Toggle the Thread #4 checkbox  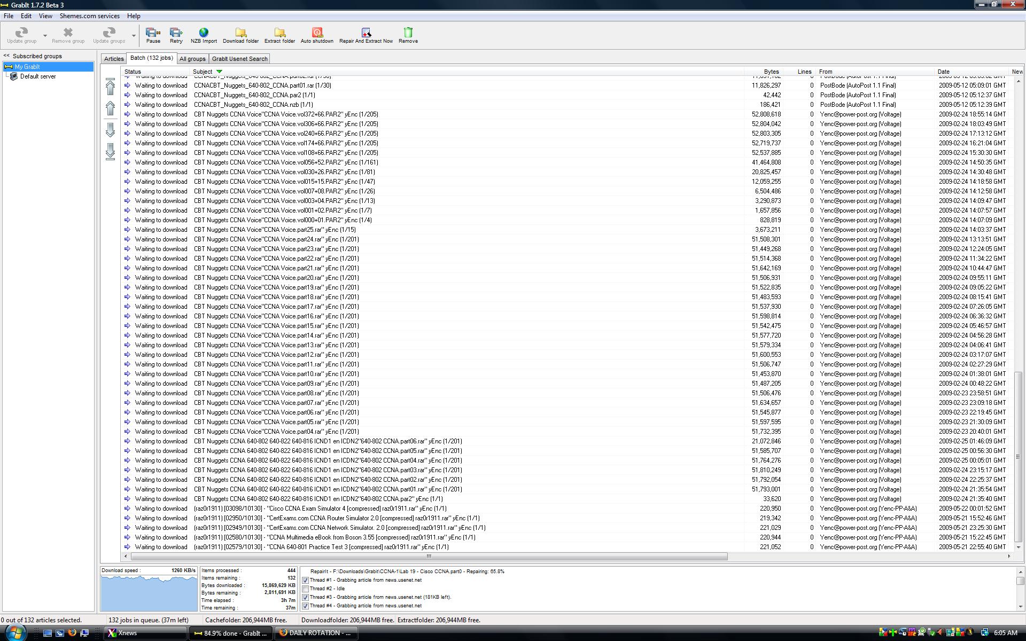pyautogui.click(x=305, y=606)
